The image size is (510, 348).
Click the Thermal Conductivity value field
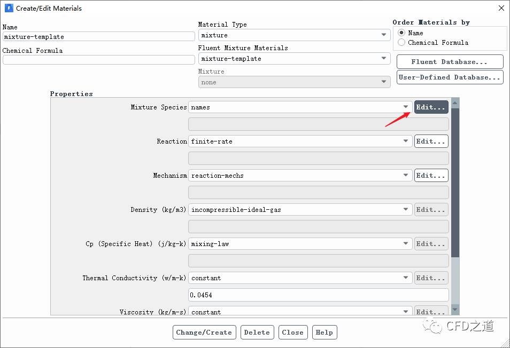point(318,295)
